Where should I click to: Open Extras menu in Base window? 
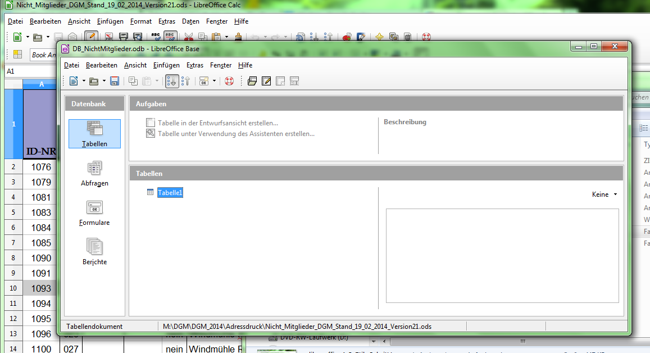(195, 65)
